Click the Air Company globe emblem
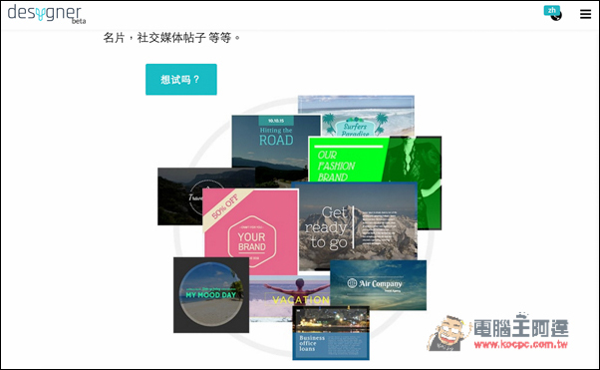The width and height of the screenshot is (600, 370). 352,283
